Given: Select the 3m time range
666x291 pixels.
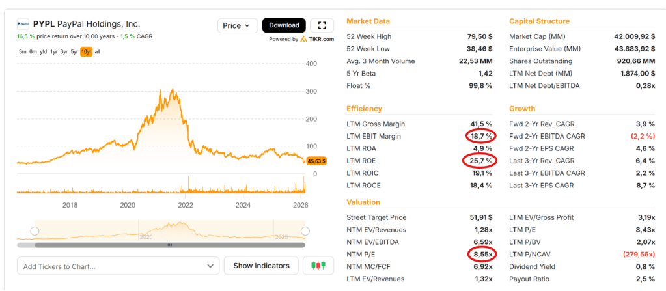Looking at the screenshot, I should [23, 52].
